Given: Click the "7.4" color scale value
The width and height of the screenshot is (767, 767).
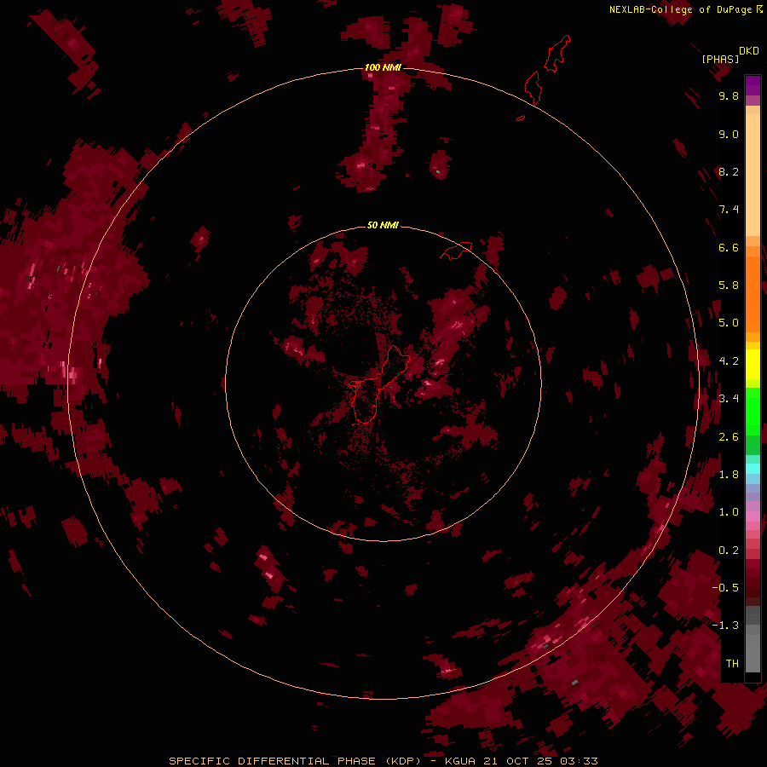Looking at the screenshot, I should click(729, 210).
